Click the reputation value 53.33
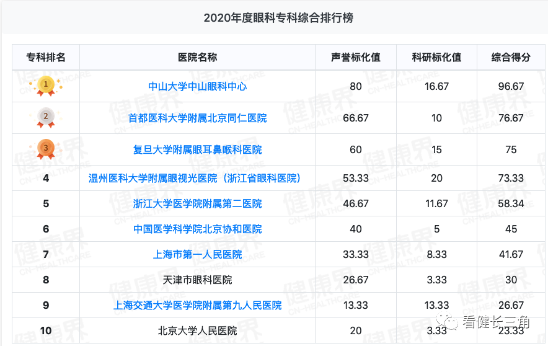Viewport: 548px width, 346px height. tap(356, 178)
